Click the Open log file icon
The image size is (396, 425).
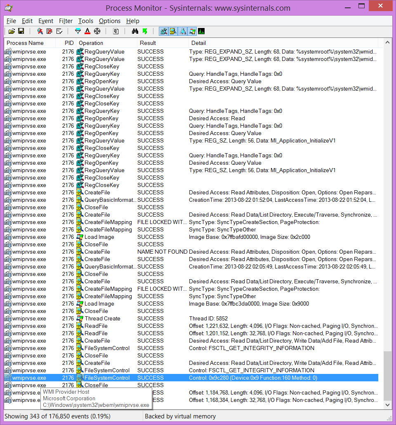(x=12, y=31)
